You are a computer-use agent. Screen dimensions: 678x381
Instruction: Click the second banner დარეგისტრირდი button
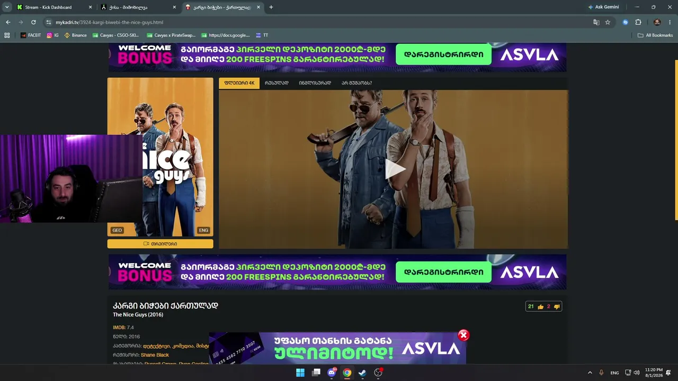tap(443, 273)
